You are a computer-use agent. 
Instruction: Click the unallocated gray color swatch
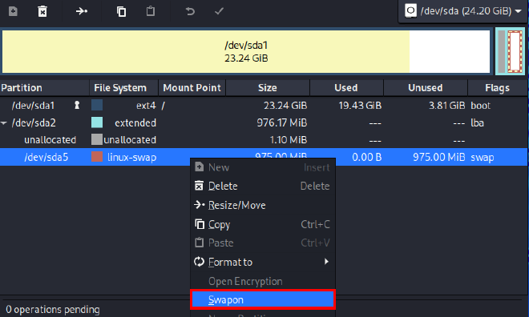pyautogui.click(x=97, y=139)
